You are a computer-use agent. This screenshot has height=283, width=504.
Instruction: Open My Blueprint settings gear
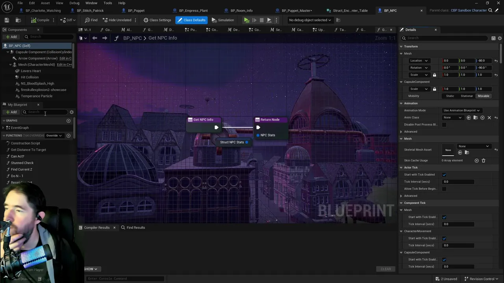pos(71,112)
